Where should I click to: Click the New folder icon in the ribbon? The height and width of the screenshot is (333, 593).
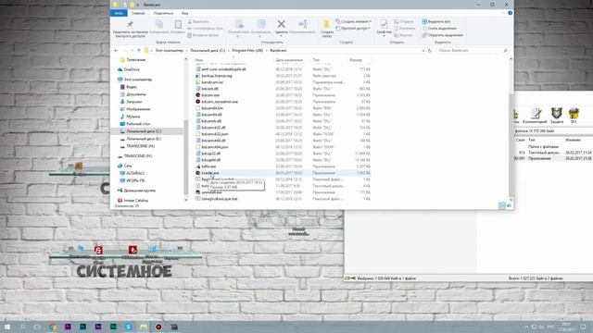[326, 25]
